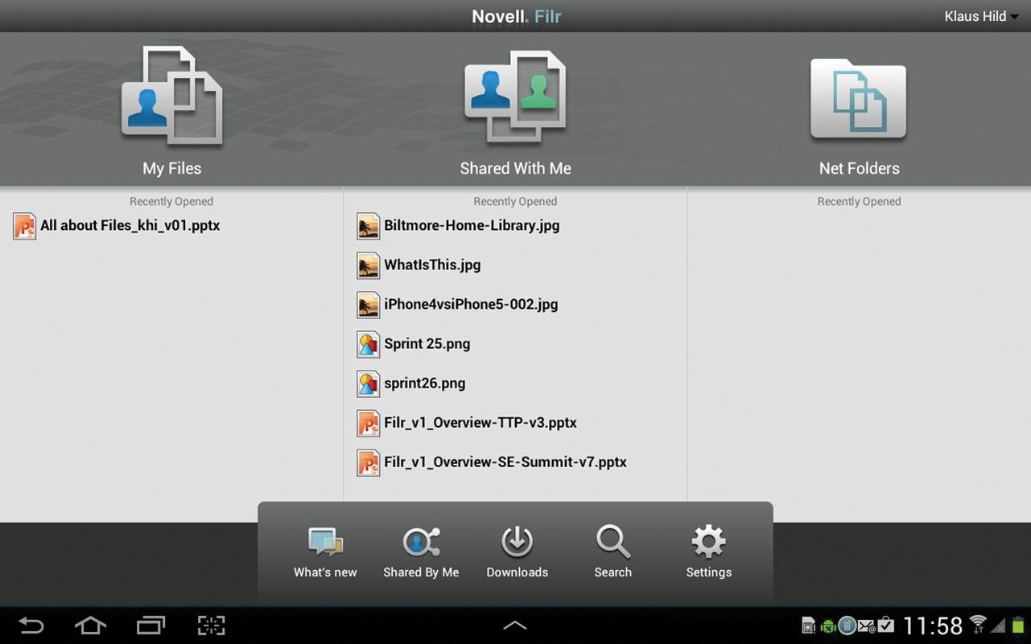Open Filr_v1_Overview-SE-Summit-v7.pptx presentation
Image resolution: width=1031 pixels, height=644 pixels.
click(505, 462)
